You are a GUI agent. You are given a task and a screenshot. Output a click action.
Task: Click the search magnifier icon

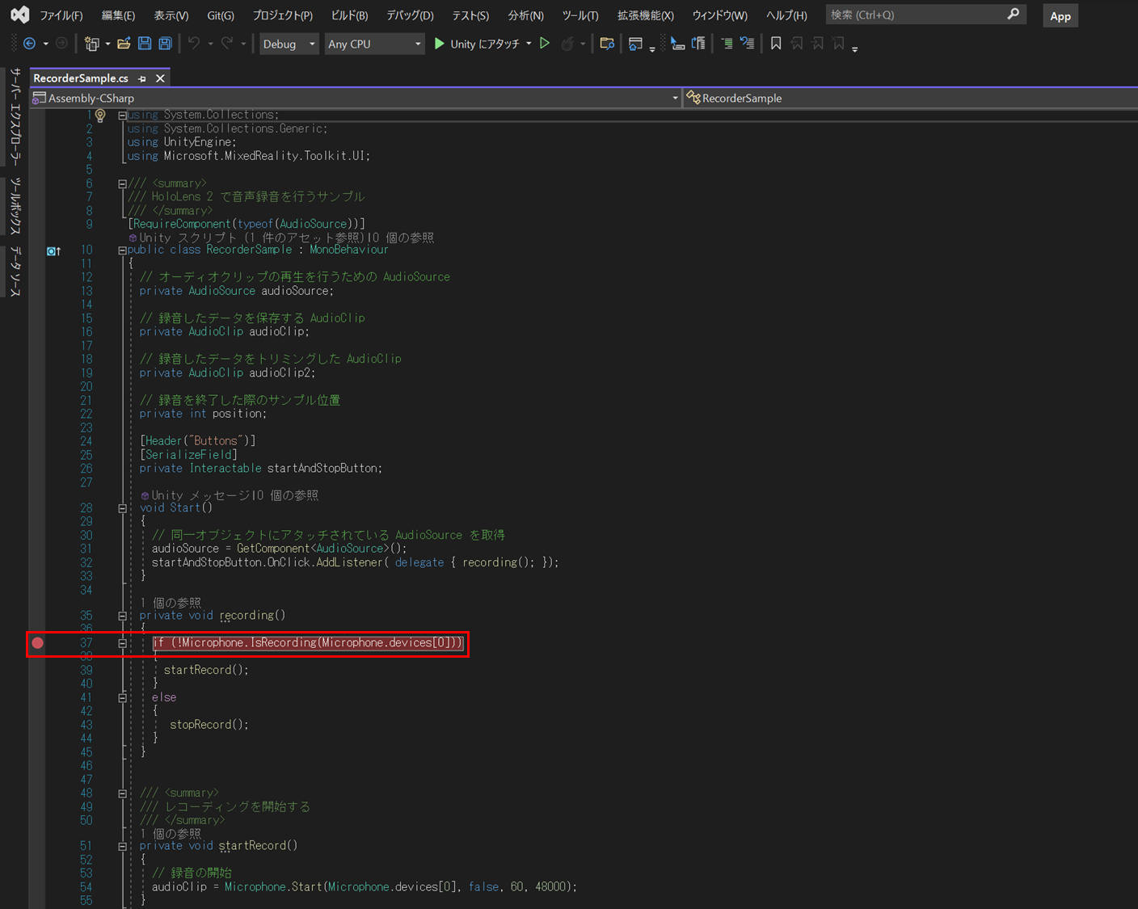tap(1013, 15)
